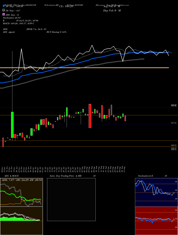
Task: Click the blue Stochastics chart panel
Action: point(156,192)
